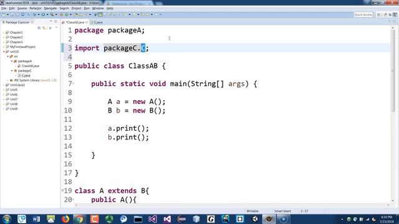Collapse the src folder
Image resolution: width=399 pixels, height=224 pixels.
coord(8,57)
